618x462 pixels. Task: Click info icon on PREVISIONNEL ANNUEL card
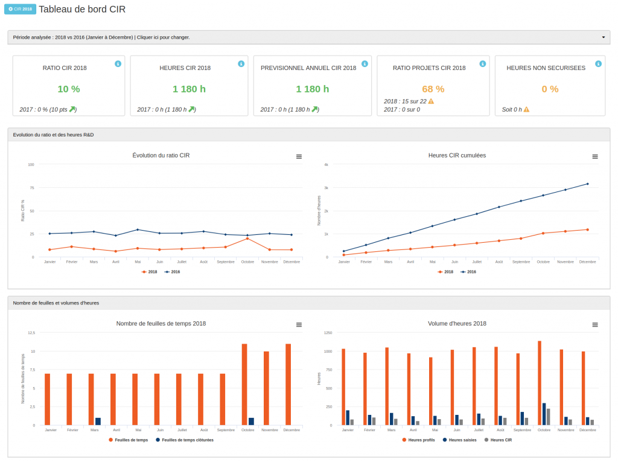point(365,64)
